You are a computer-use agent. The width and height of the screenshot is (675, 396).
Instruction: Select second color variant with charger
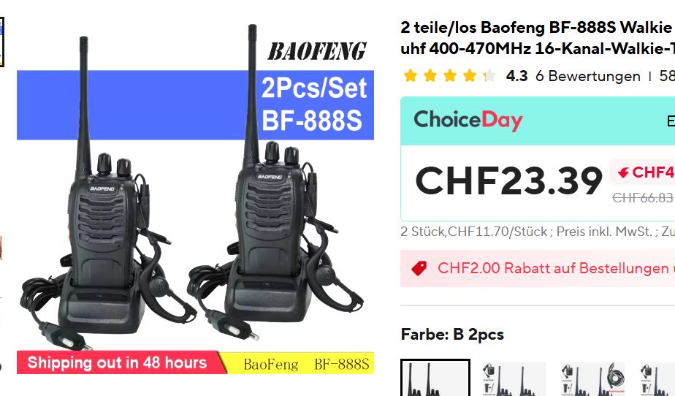click(513, 378)
